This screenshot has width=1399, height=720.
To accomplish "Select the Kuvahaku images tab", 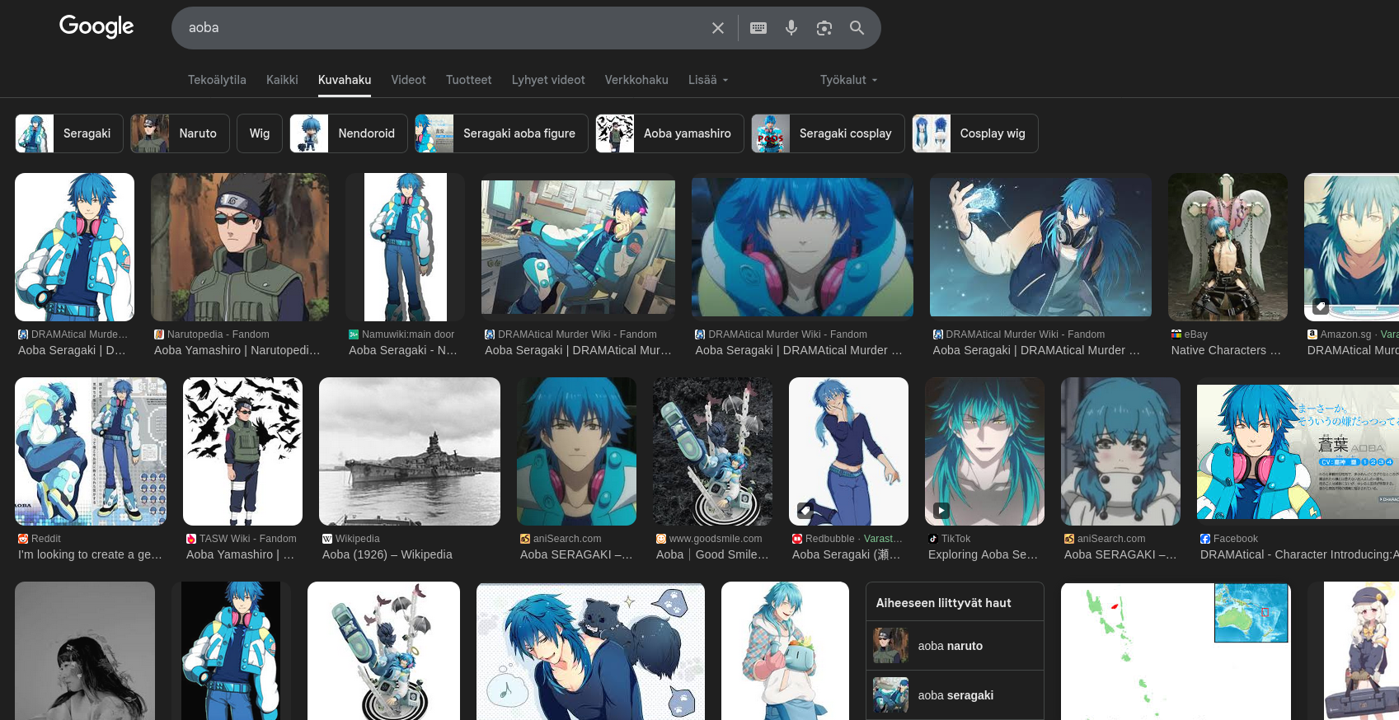I will click(x=345, y=80).
